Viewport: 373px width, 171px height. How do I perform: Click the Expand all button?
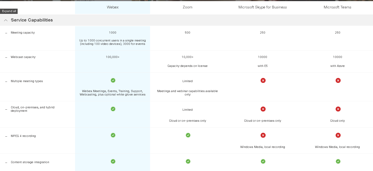[x=9, y=11]
